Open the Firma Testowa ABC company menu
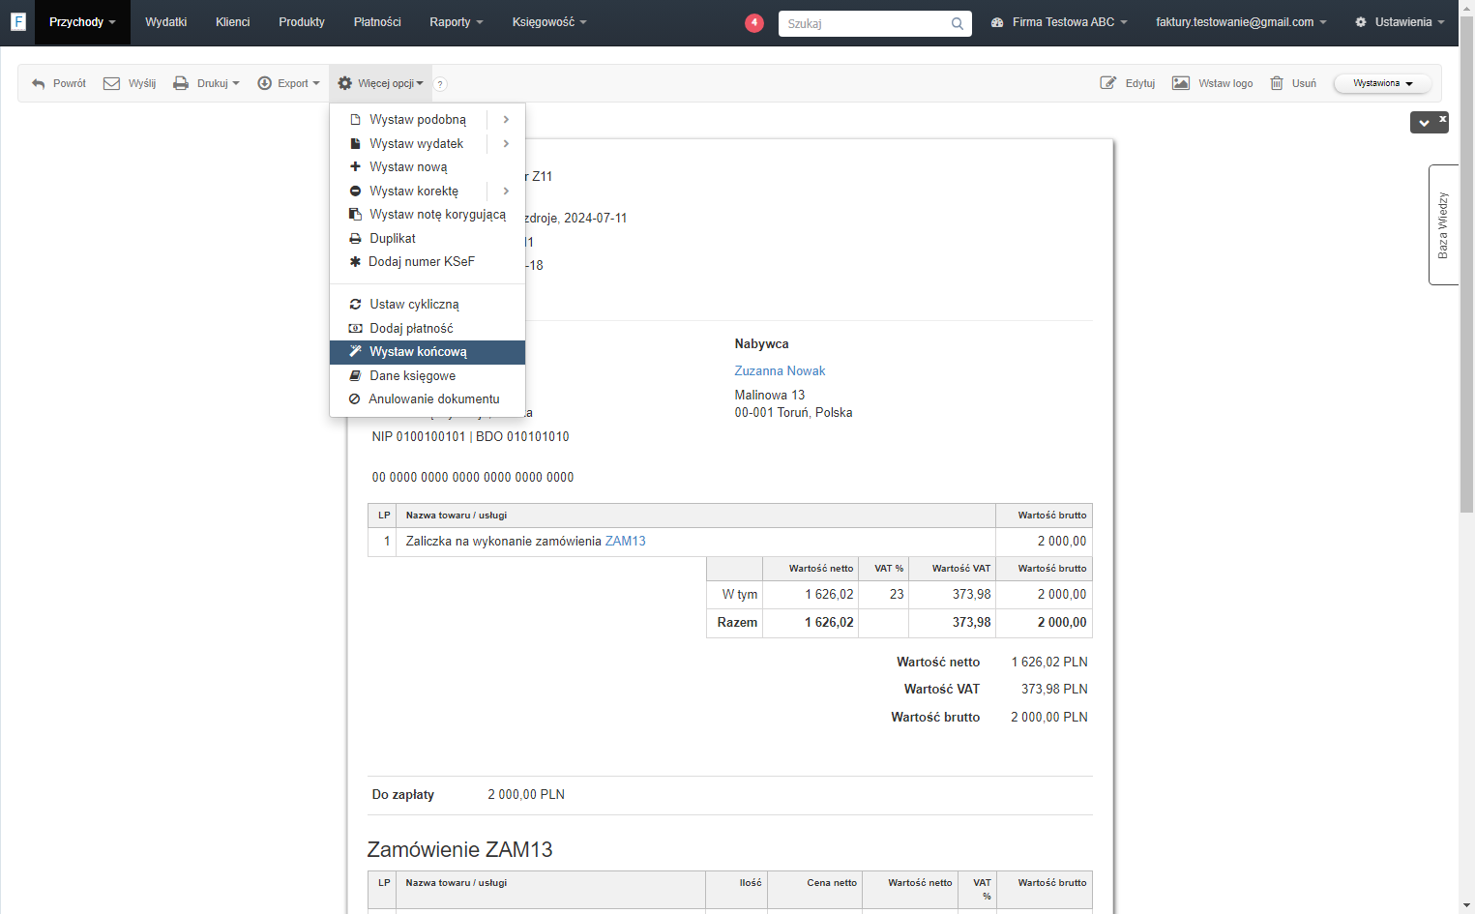 point(1059,22)
